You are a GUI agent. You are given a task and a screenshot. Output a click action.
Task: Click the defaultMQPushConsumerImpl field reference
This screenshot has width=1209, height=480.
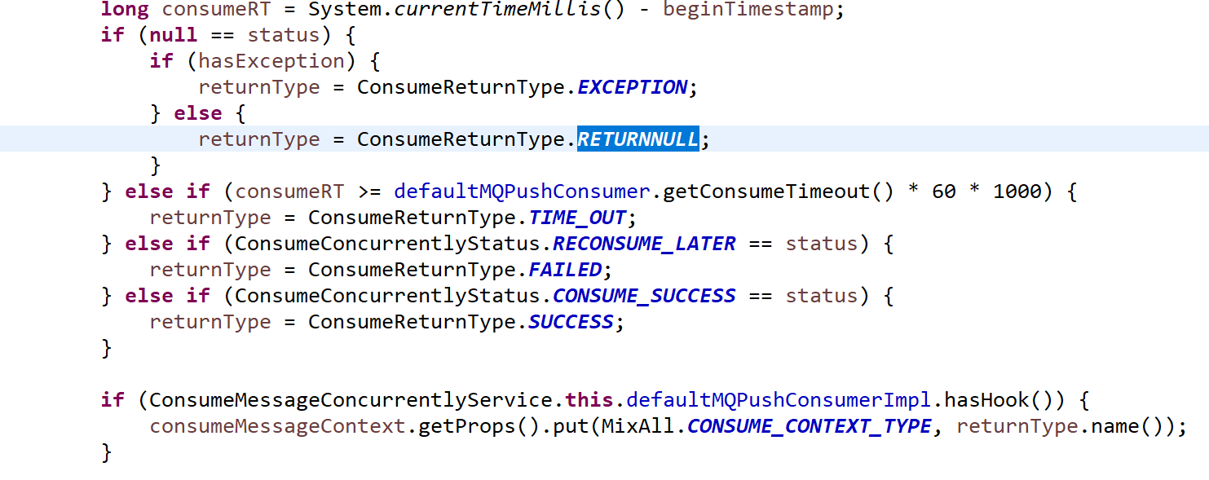779,400
